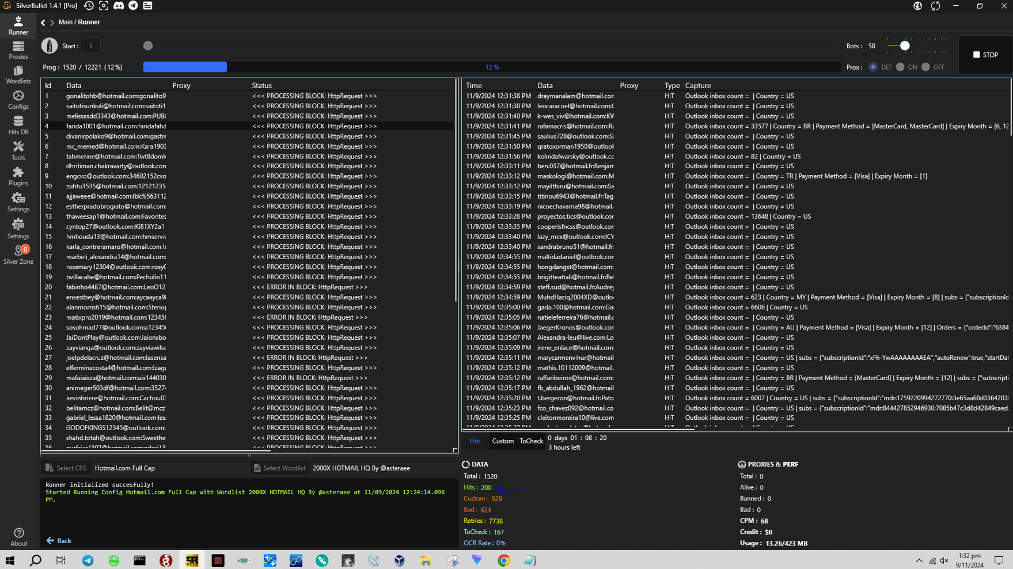The image size is (1013, 569).
Task: Click the start position slider handle
Action: click(x=148, y=45)
